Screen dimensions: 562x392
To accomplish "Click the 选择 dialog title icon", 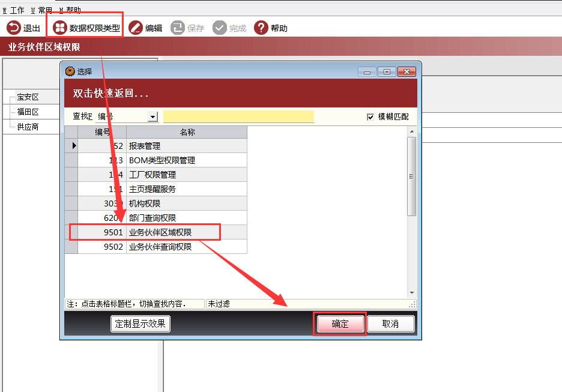I will click(70, 71).
